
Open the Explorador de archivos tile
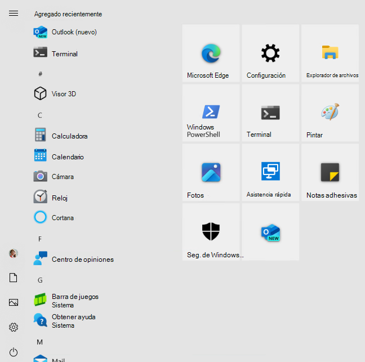point(330,53)
